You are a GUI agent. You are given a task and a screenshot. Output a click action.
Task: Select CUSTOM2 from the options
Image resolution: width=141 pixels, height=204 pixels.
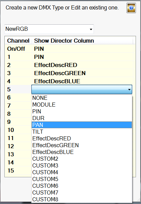tap(82, 159)
